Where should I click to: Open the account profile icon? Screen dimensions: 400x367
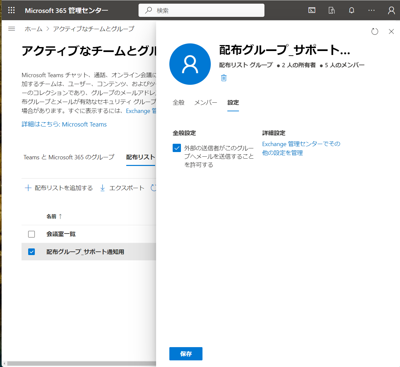click(391, 10)
